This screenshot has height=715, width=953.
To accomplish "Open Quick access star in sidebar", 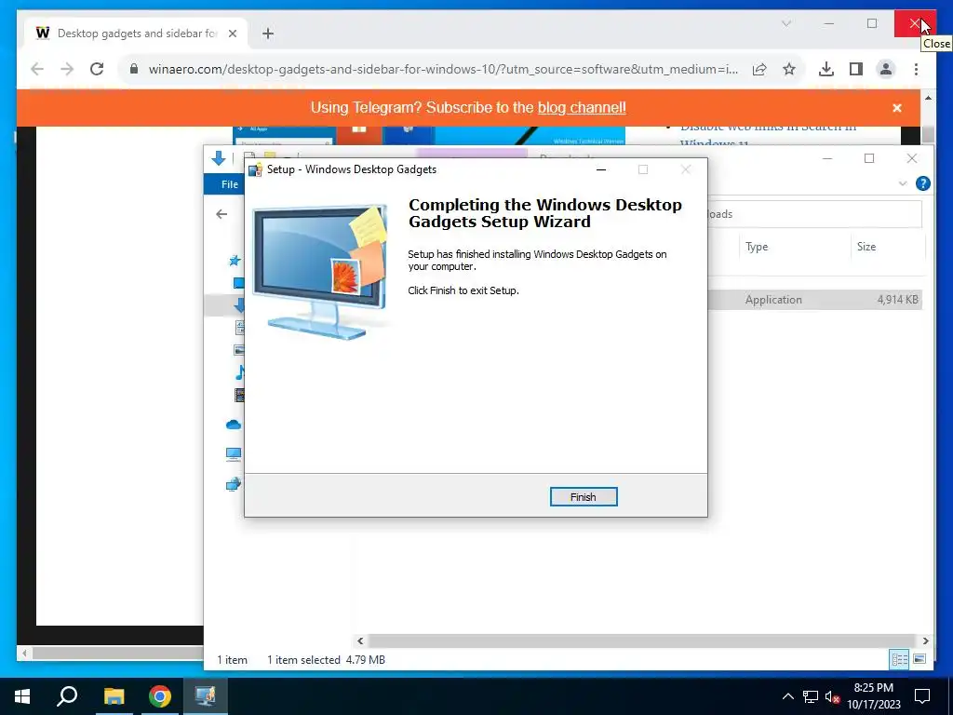I will click(234, 261).
